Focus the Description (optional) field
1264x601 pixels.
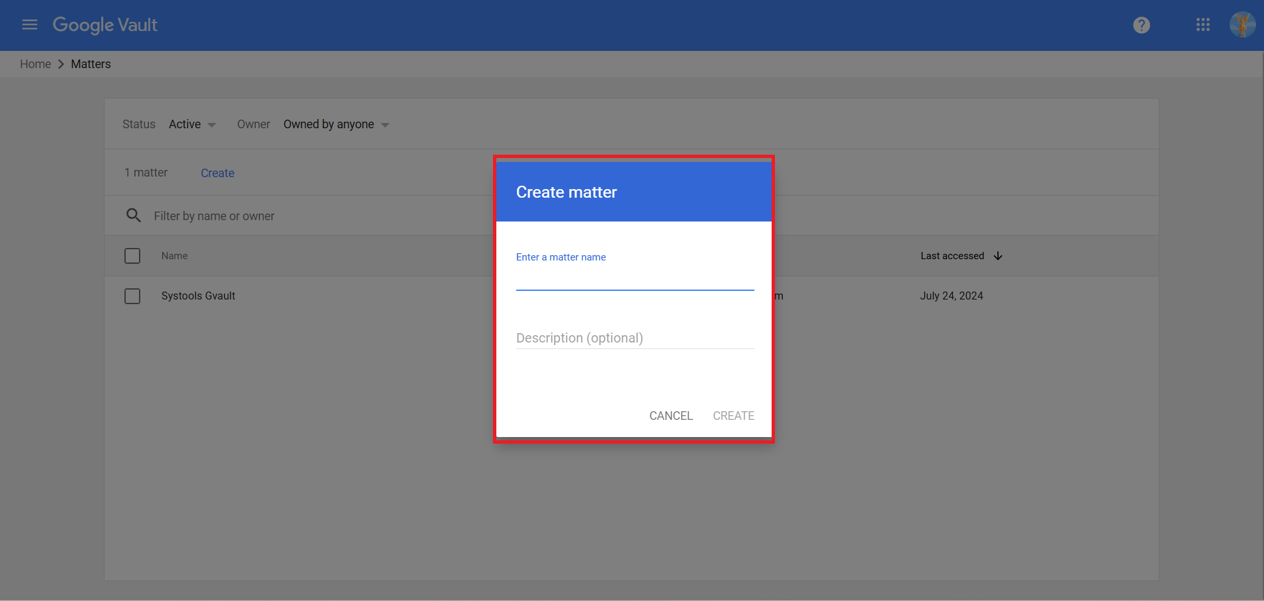(635, 338)
